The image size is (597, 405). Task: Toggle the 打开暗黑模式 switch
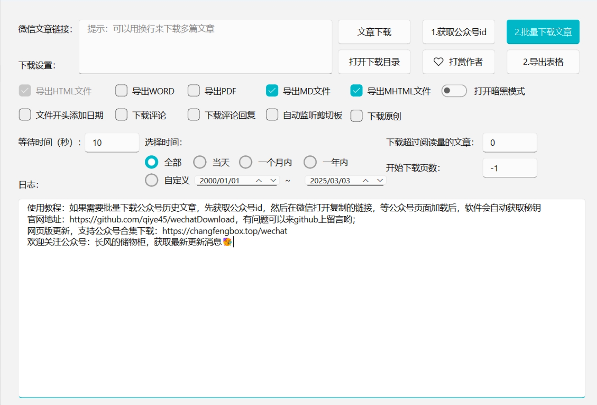[x=454, y=91]
